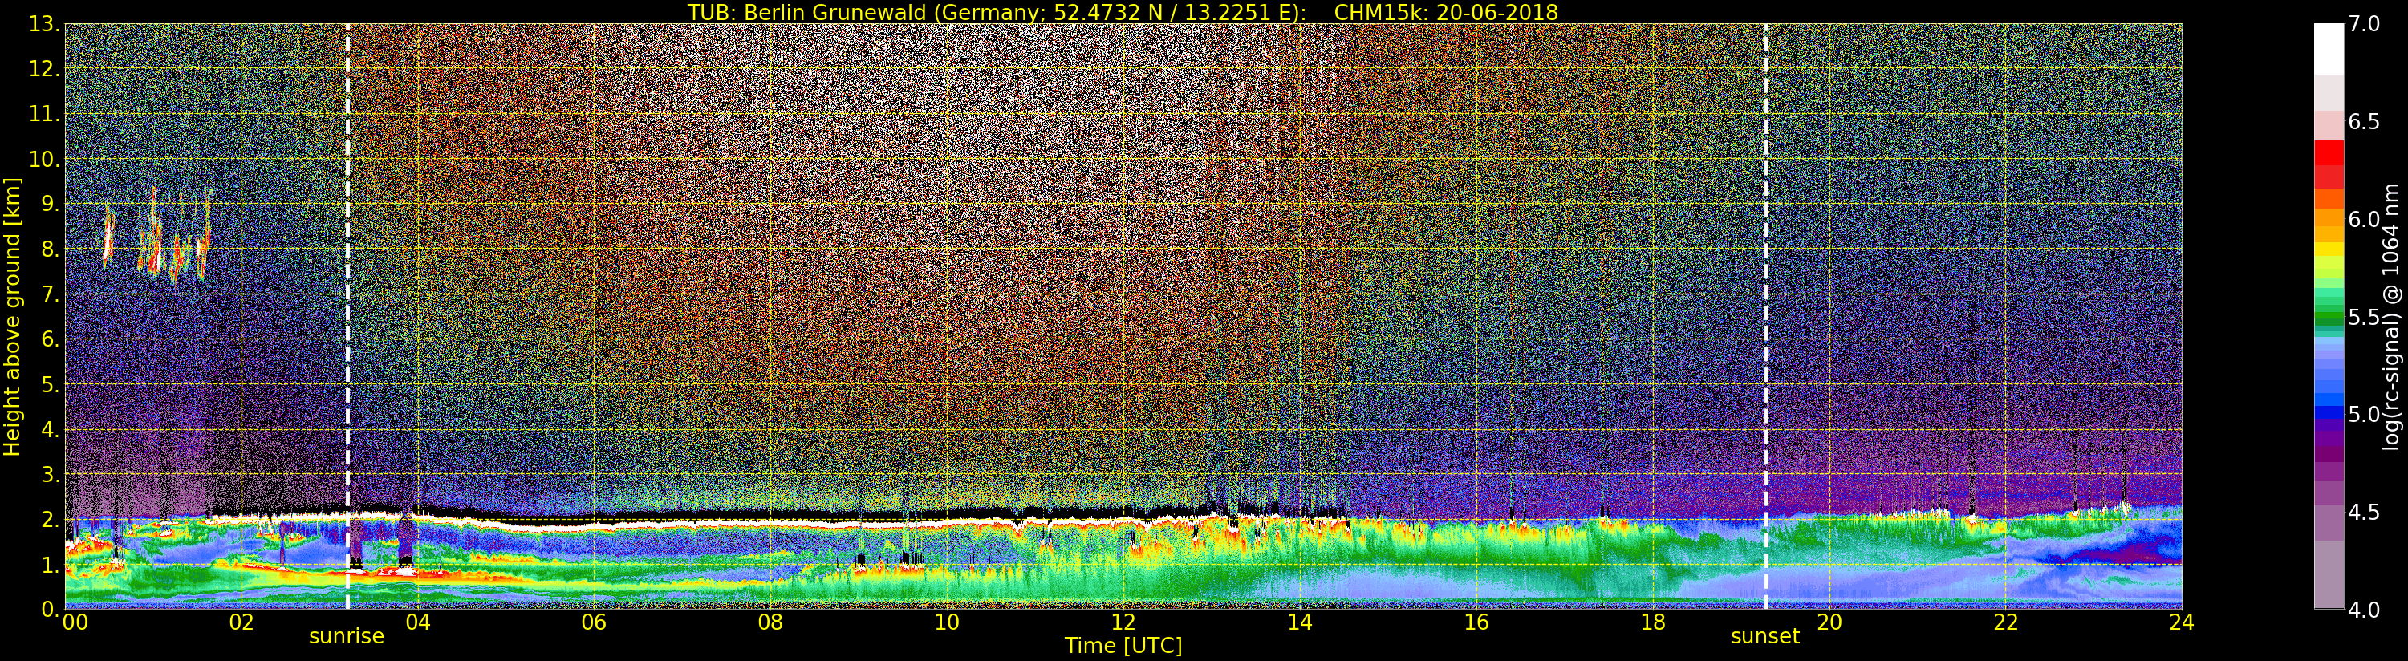Pick the white top segment of the colorbar

[2329, 47]
